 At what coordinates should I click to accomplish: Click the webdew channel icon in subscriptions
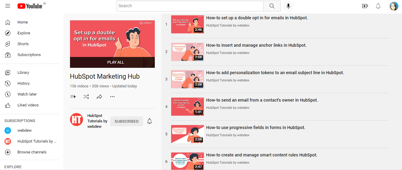point(8,131)
